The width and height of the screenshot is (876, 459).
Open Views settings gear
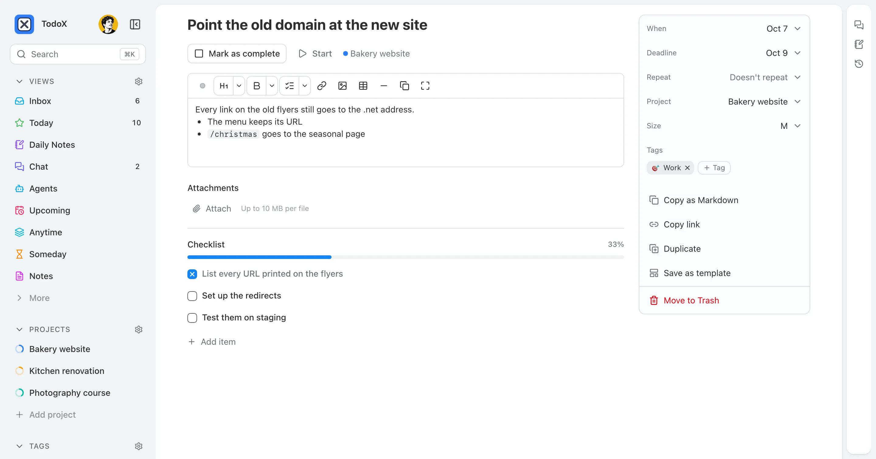click(138, 81)
